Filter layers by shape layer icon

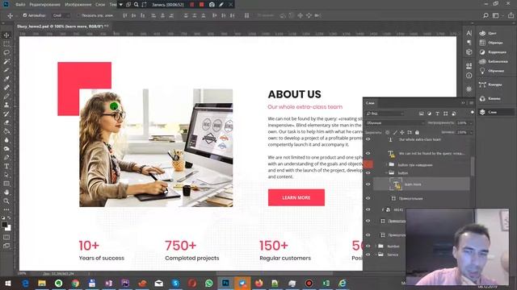[x=445, y=114]
